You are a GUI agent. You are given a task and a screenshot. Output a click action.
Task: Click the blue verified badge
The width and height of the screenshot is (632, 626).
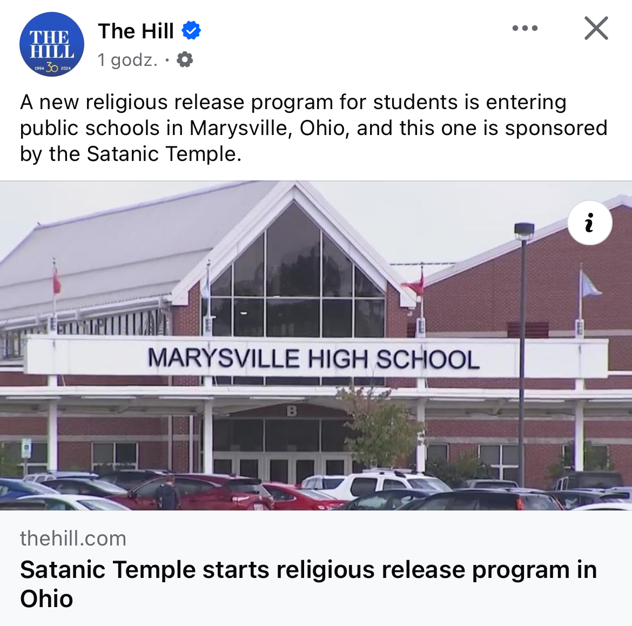point(191,30)
